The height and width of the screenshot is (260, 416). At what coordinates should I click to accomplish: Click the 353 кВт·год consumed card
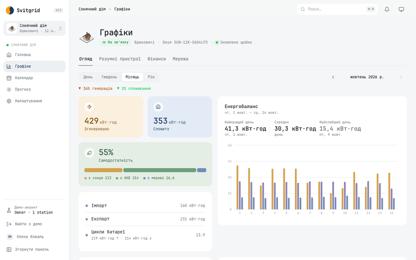[180, 117]
